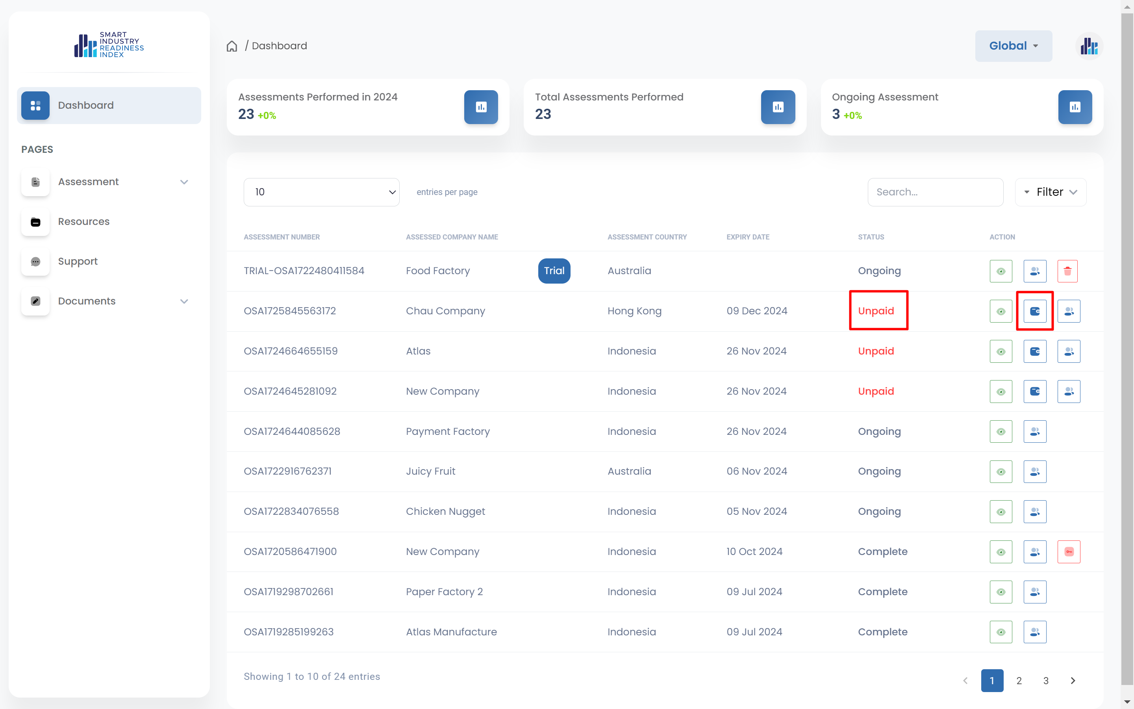Click the eye icon for Atlas Manufacture
This screenshot has width=1134, height=709.
point(1001,632)
